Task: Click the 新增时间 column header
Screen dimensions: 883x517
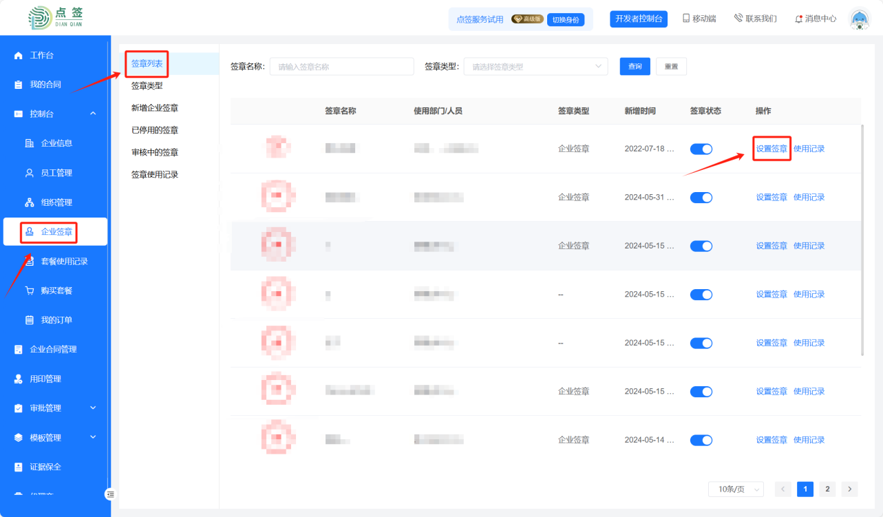Action: click(x=640, y=111)
